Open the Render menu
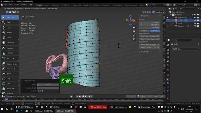Image resolution: width=201 pixels, height=113 pixels. (x=16, y=5)
